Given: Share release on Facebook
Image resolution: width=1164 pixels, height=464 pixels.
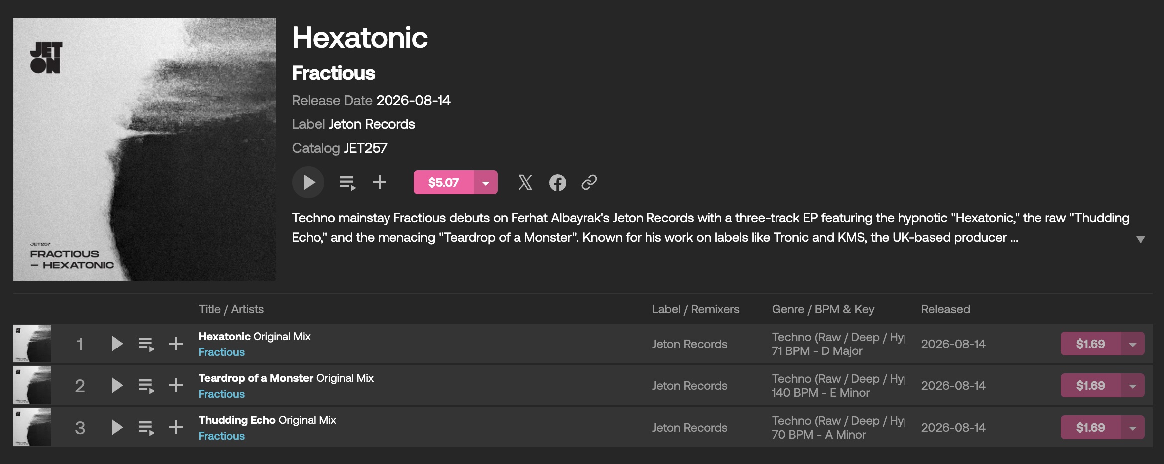Looking at the screenshot, I should tap(557, 183).
